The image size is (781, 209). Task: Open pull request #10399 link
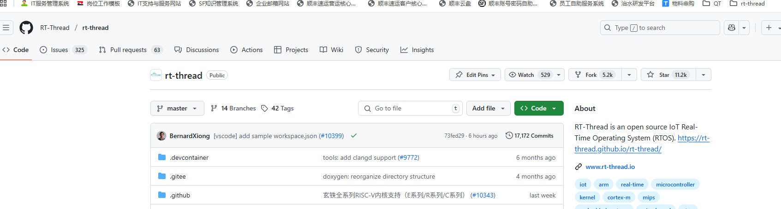coord(331,136)
